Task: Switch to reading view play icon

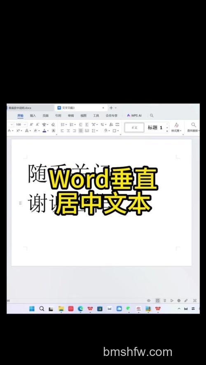Action: [172, 300]
